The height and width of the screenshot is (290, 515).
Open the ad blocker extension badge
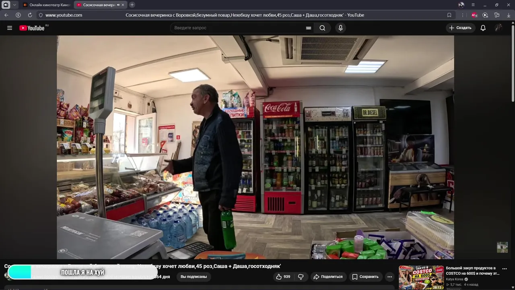pos(474,15)
